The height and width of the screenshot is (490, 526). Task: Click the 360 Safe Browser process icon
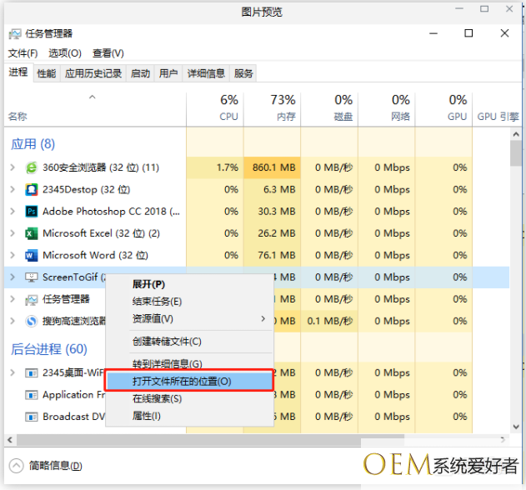tap(32, 167)
